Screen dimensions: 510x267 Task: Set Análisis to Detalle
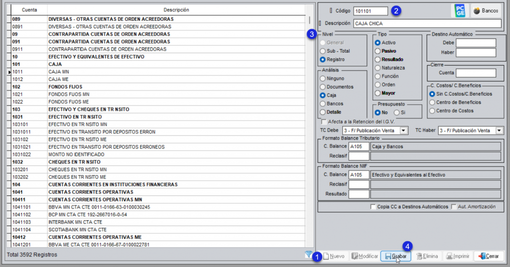pos(323,112)
